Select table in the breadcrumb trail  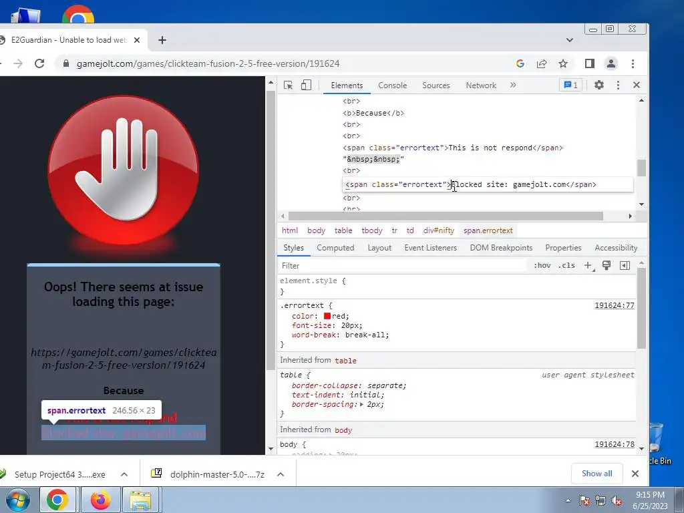coord(343,230)
